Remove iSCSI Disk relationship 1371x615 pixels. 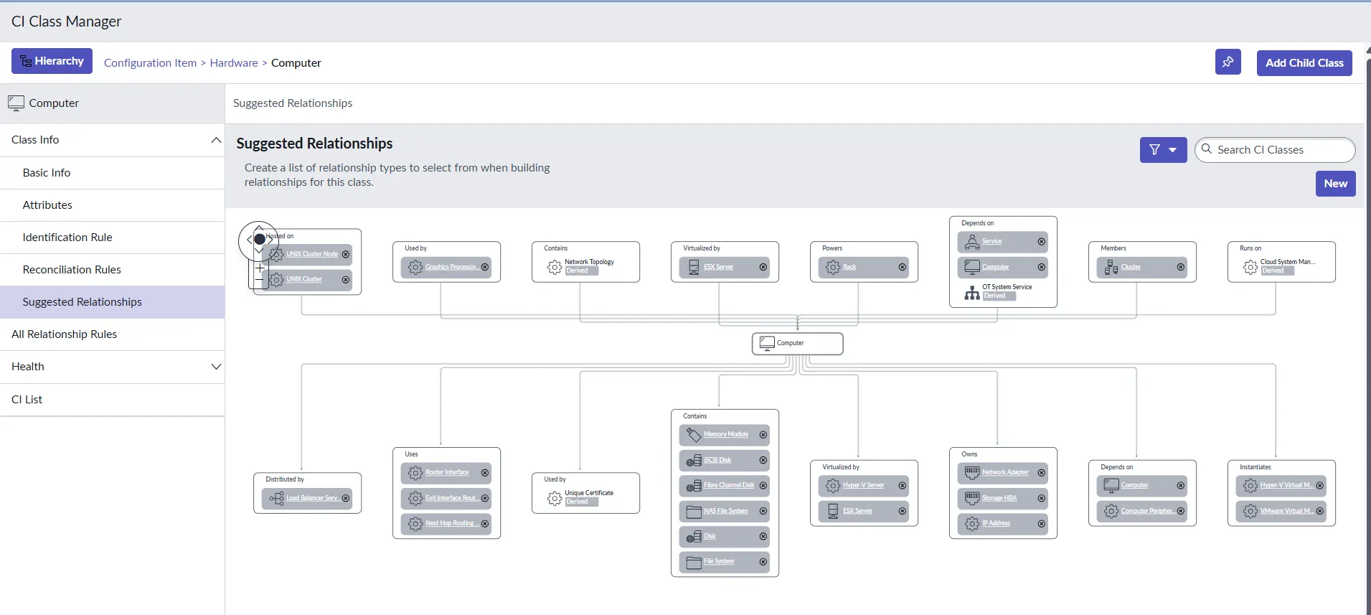click(x=763, y=460)
